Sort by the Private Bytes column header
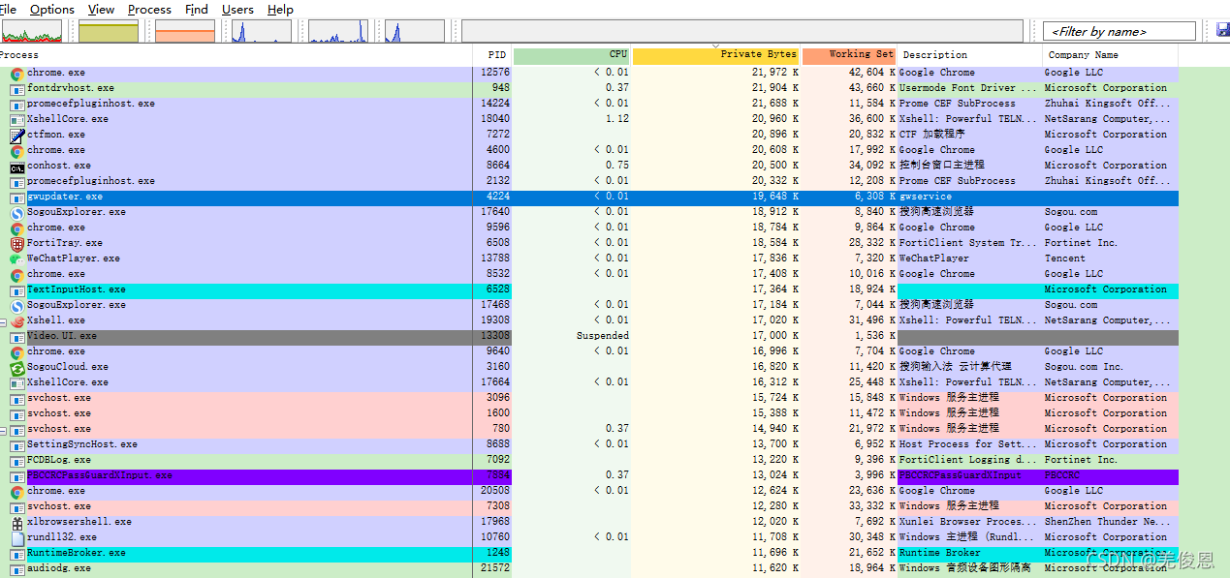1230x578 pixels. click(716, 55)
